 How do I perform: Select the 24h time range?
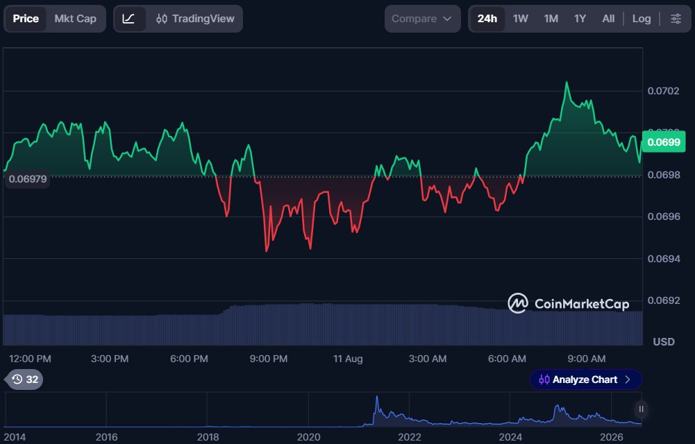[487, 19]
